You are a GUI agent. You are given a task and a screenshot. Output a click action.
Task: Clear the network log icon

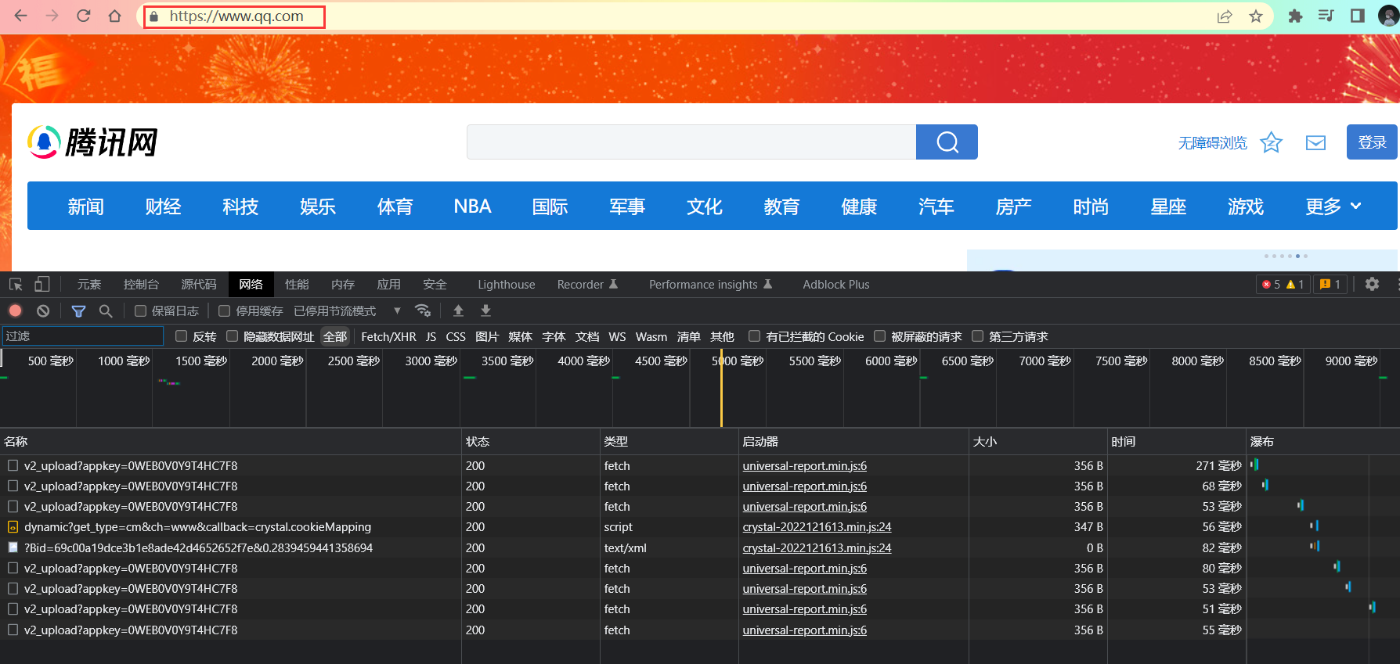click(x=43, y=310)
